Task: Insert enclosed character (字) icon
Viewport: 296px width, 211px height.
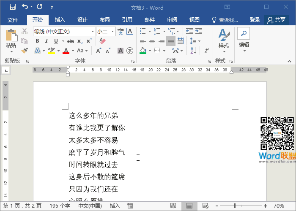Action: (x=130, y=51)
